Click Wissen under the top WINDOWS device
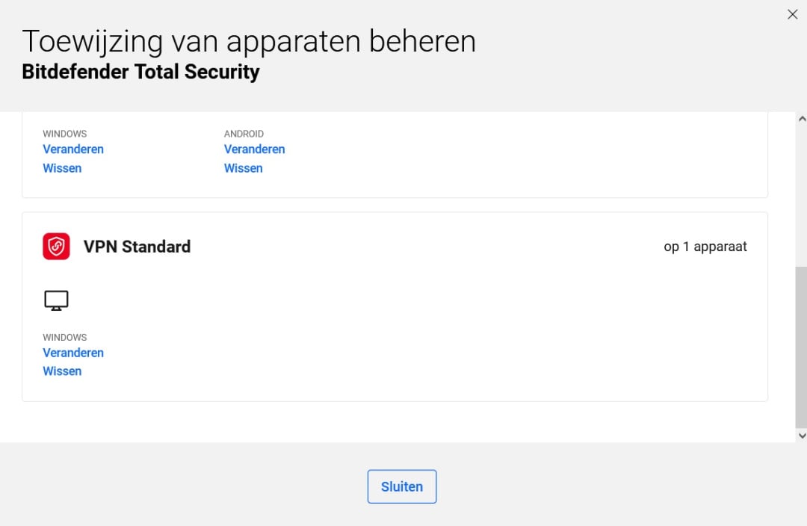The image size is (807, 526). [x=62, y=168]
